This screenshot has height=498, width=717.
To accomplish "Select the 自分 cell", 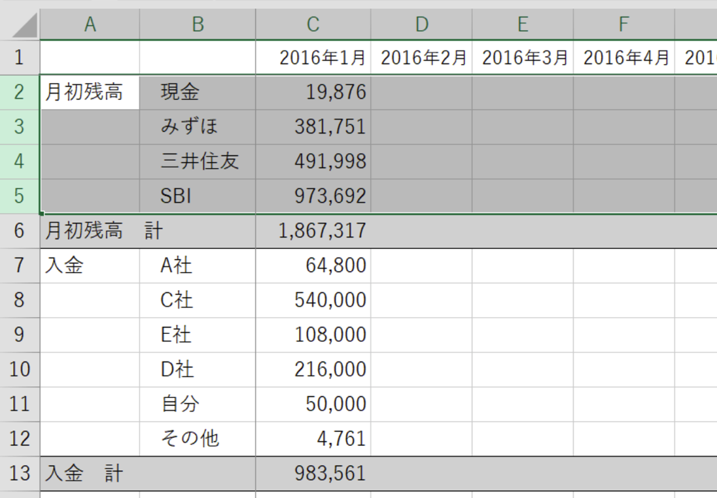I will click(197, 404).
